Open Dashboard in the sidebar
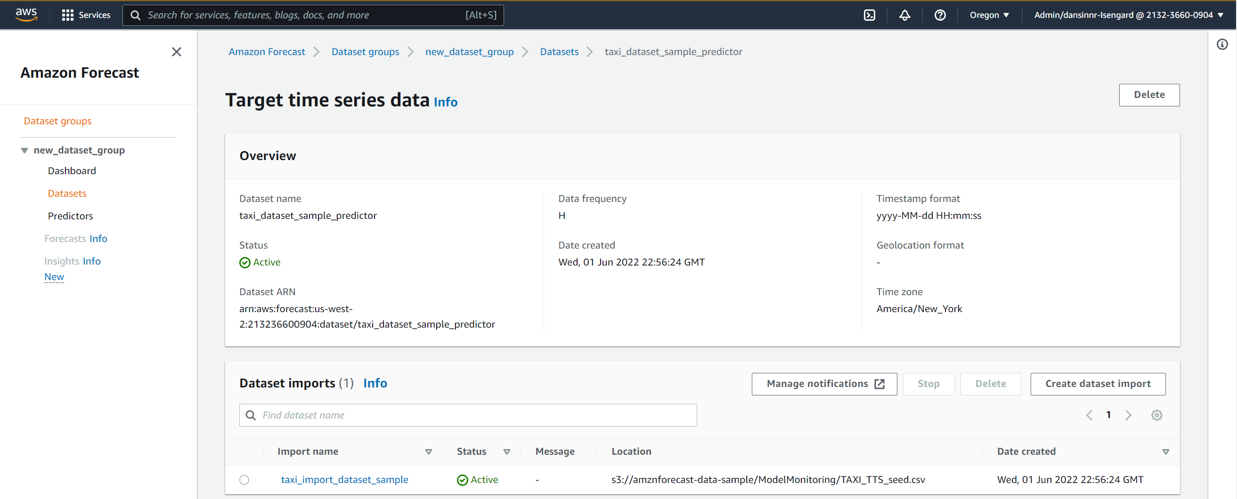The height and width of the screenshot is (499, 1237). [72, 171]
